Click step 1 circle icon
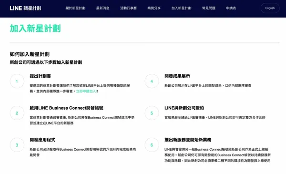Viewport: 286px width, 174px height. point(17,81)
